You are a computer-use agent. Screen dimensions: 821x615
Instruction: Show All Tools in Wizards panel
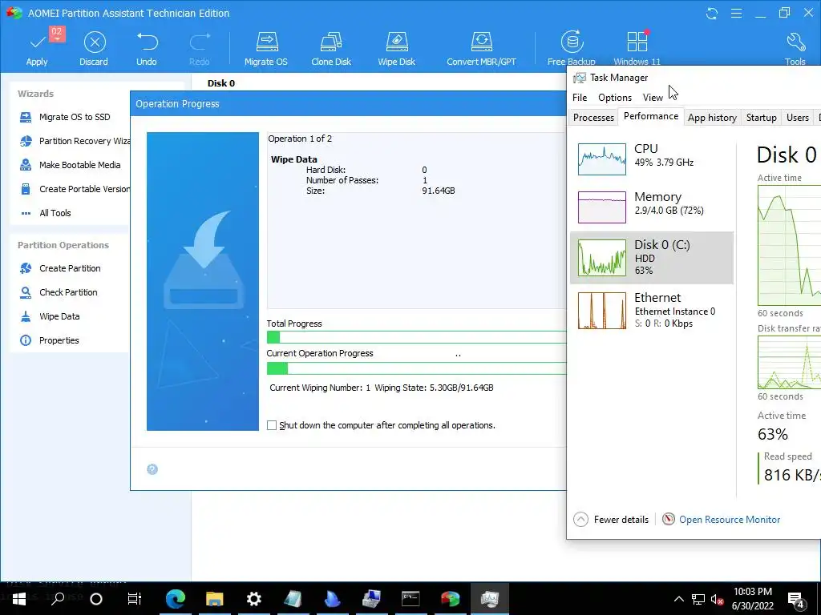coord(46,213)
